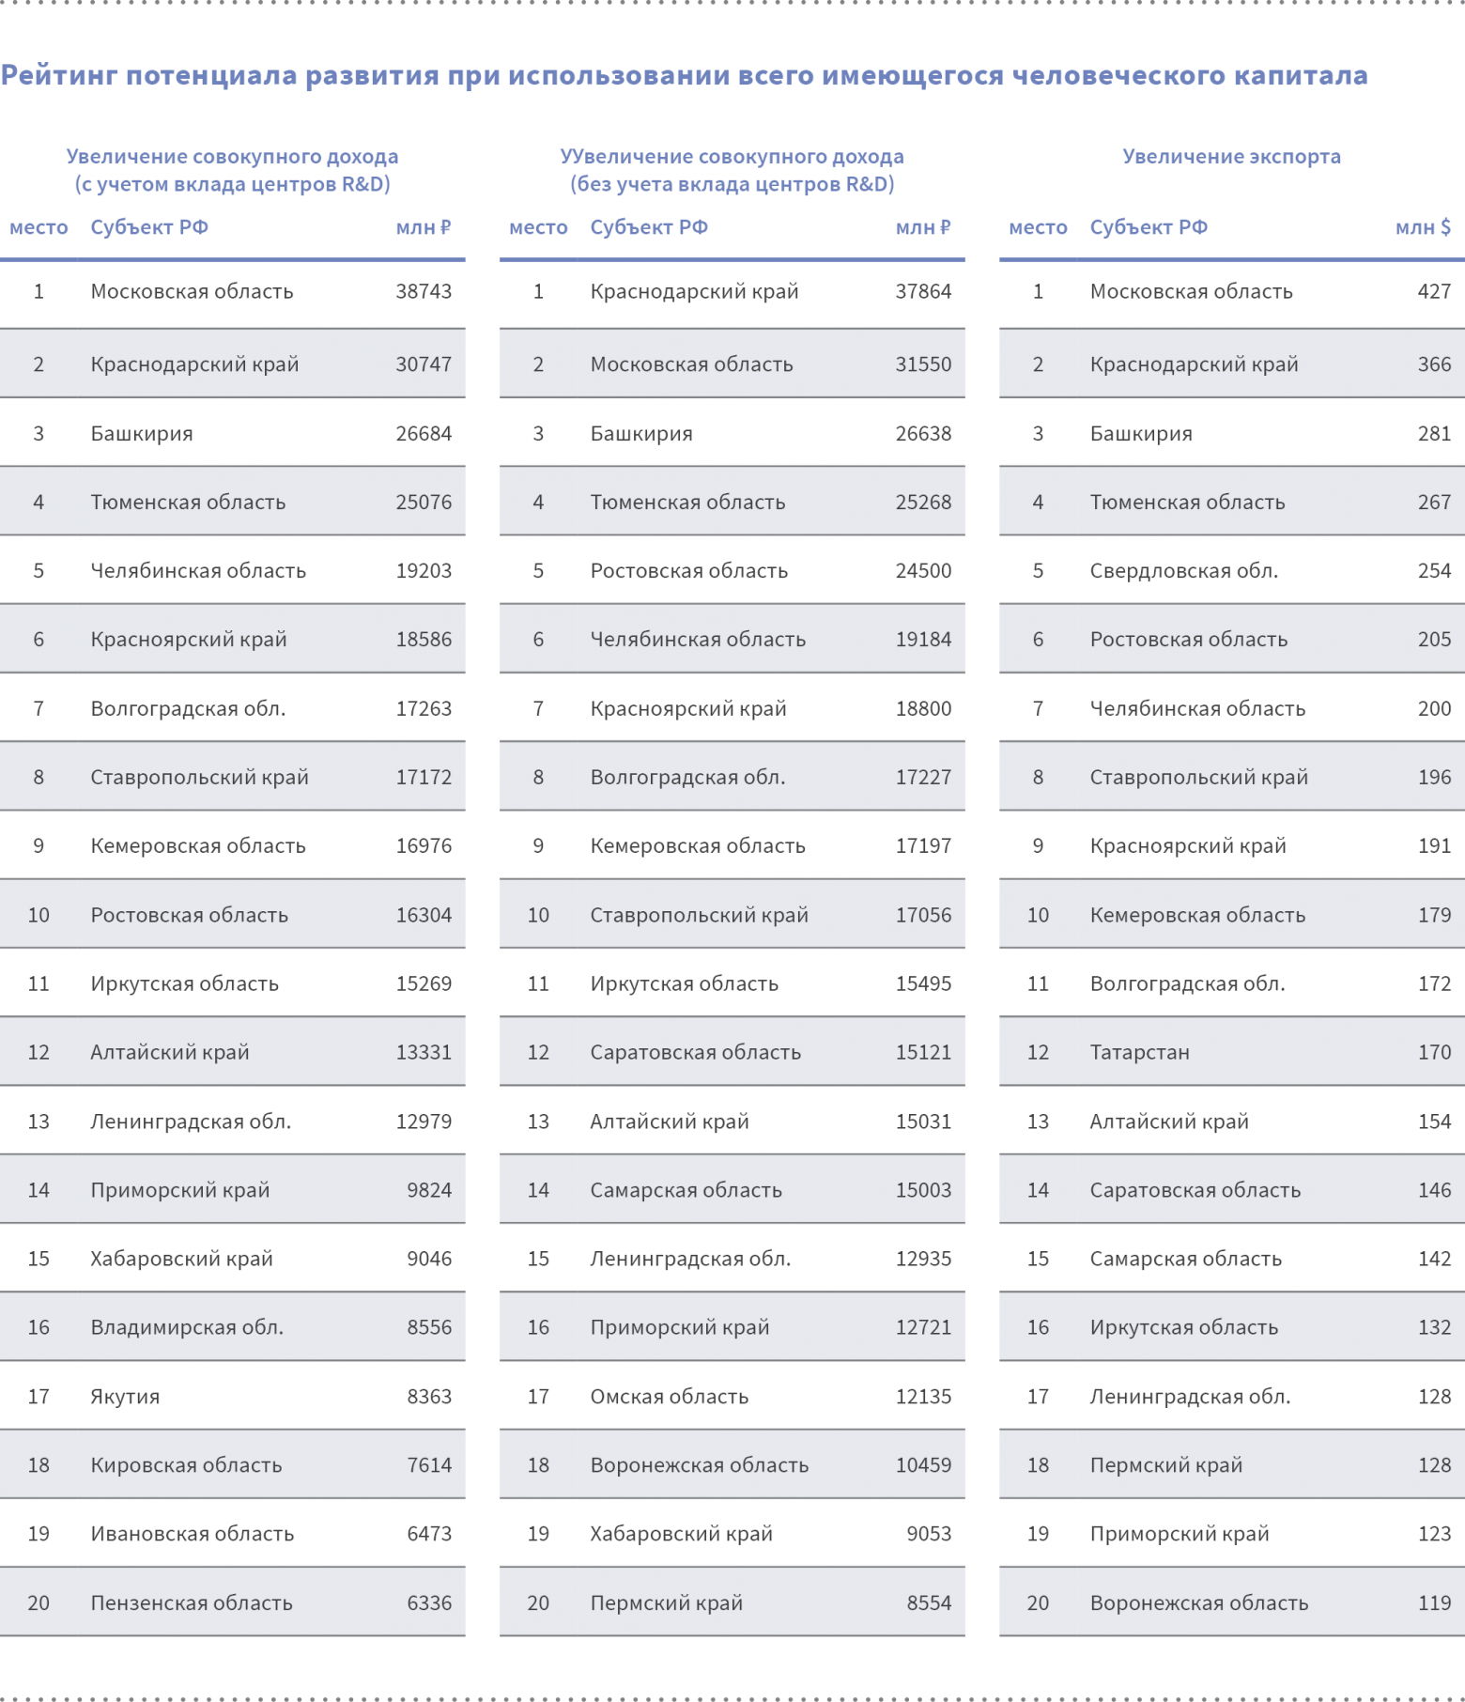This screenshot has height=1702, width=1465.
Task: Click the title "Рейтинг потенциала развития" heading
Action: (x=684, y=75)
